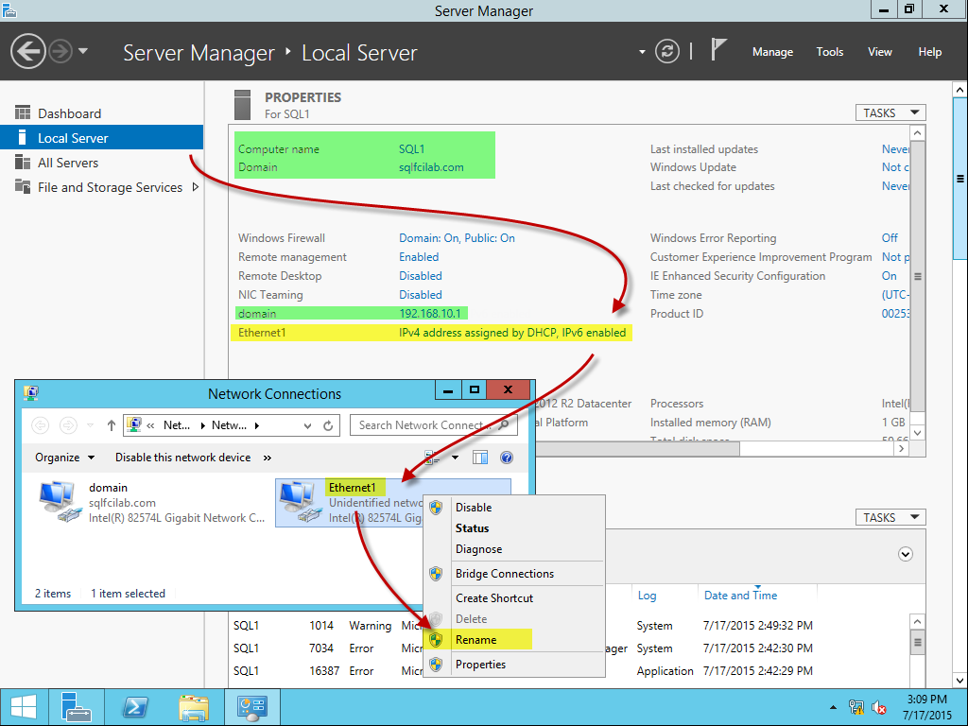
Task: Click the NIC Teaming Disabled link
Action: 421,295
